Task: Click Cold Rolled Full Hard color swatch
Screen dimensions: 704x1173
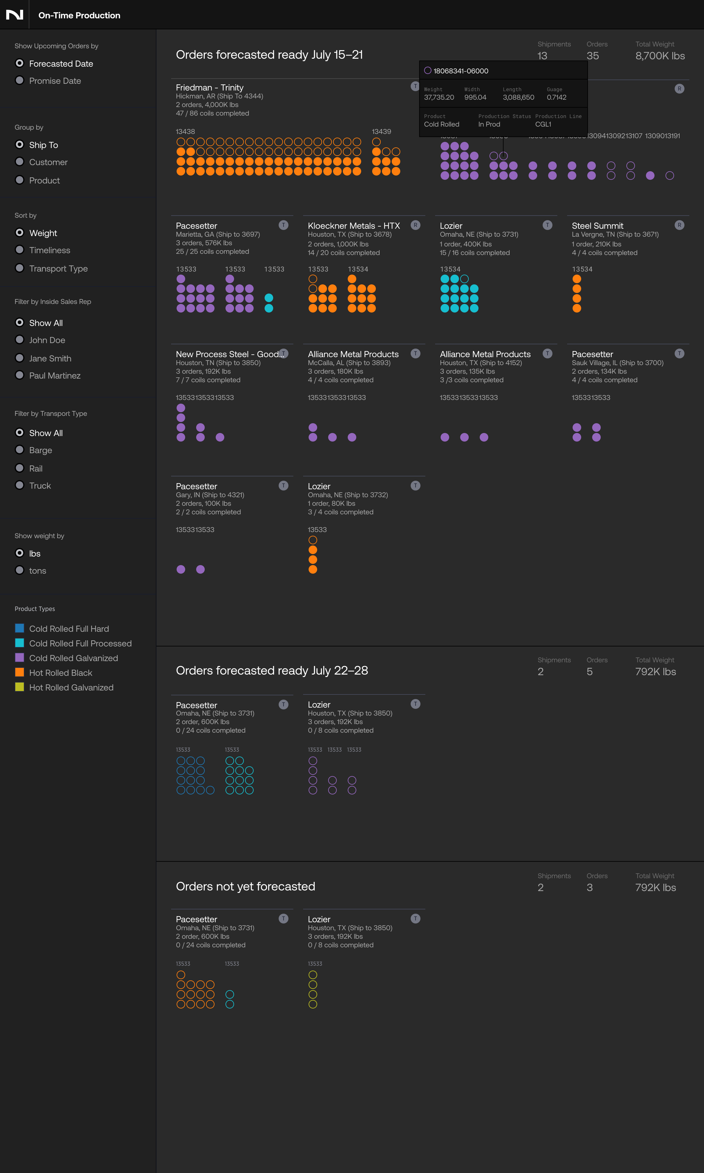Action: [x=20, y=628]
